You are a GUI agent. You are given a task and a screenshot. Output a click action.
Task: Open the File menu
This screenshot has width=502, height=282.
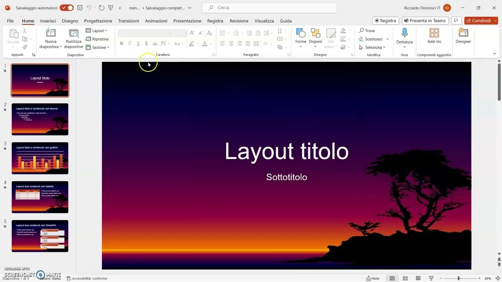(10, 21)
